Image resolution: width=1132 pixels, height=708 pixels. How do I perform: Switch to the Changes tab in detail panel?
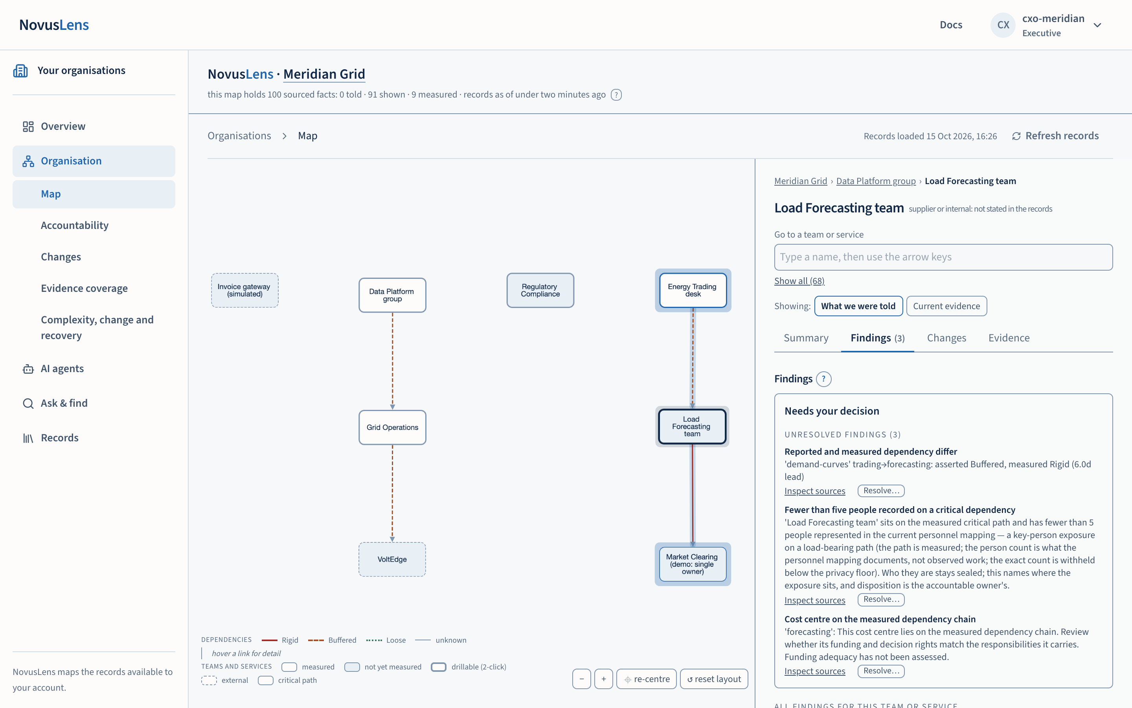click(946, 338)
